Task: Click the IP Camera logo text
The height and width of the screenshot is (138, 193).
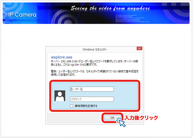Action: click(21, 15)
